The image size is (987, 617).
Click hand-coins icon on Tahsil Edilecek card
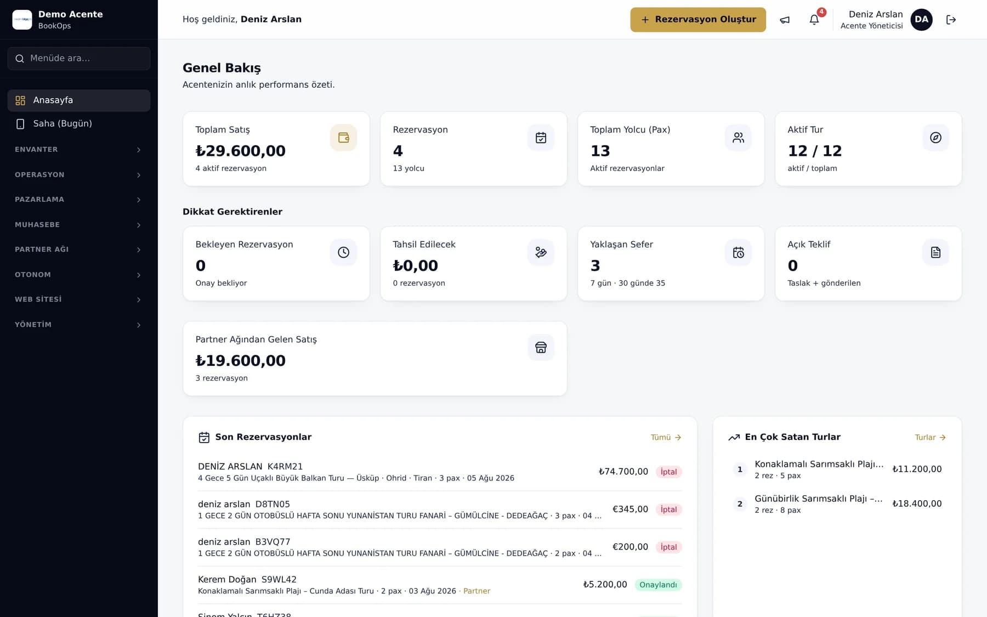pos(541,252)
